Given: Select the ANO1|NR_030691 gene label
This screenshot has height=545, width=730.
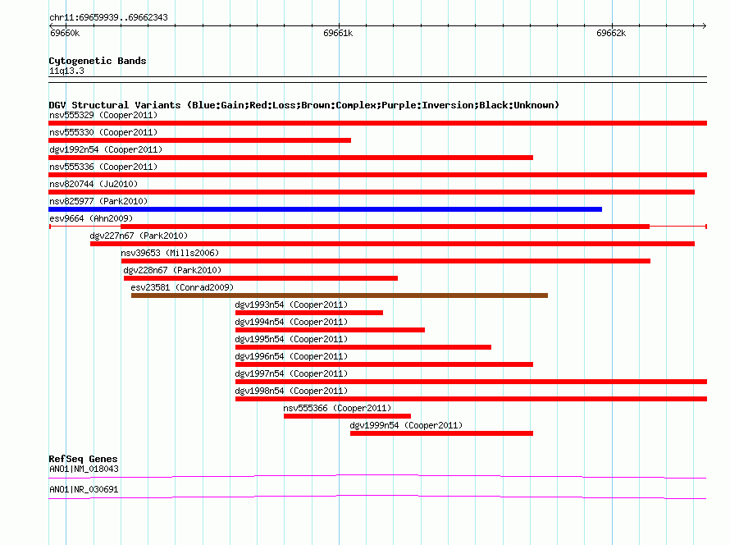Looking at the screenshot, I should point(84,489).
